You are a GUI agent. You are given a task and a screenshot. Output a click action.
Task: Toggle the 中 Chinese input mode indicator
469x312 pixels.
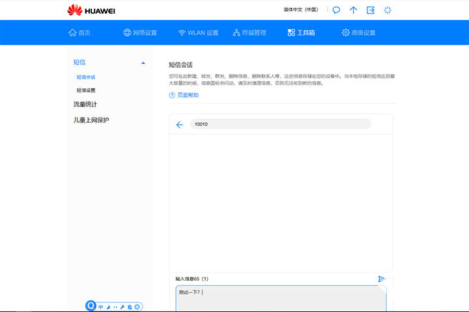(x=101, y=306)
